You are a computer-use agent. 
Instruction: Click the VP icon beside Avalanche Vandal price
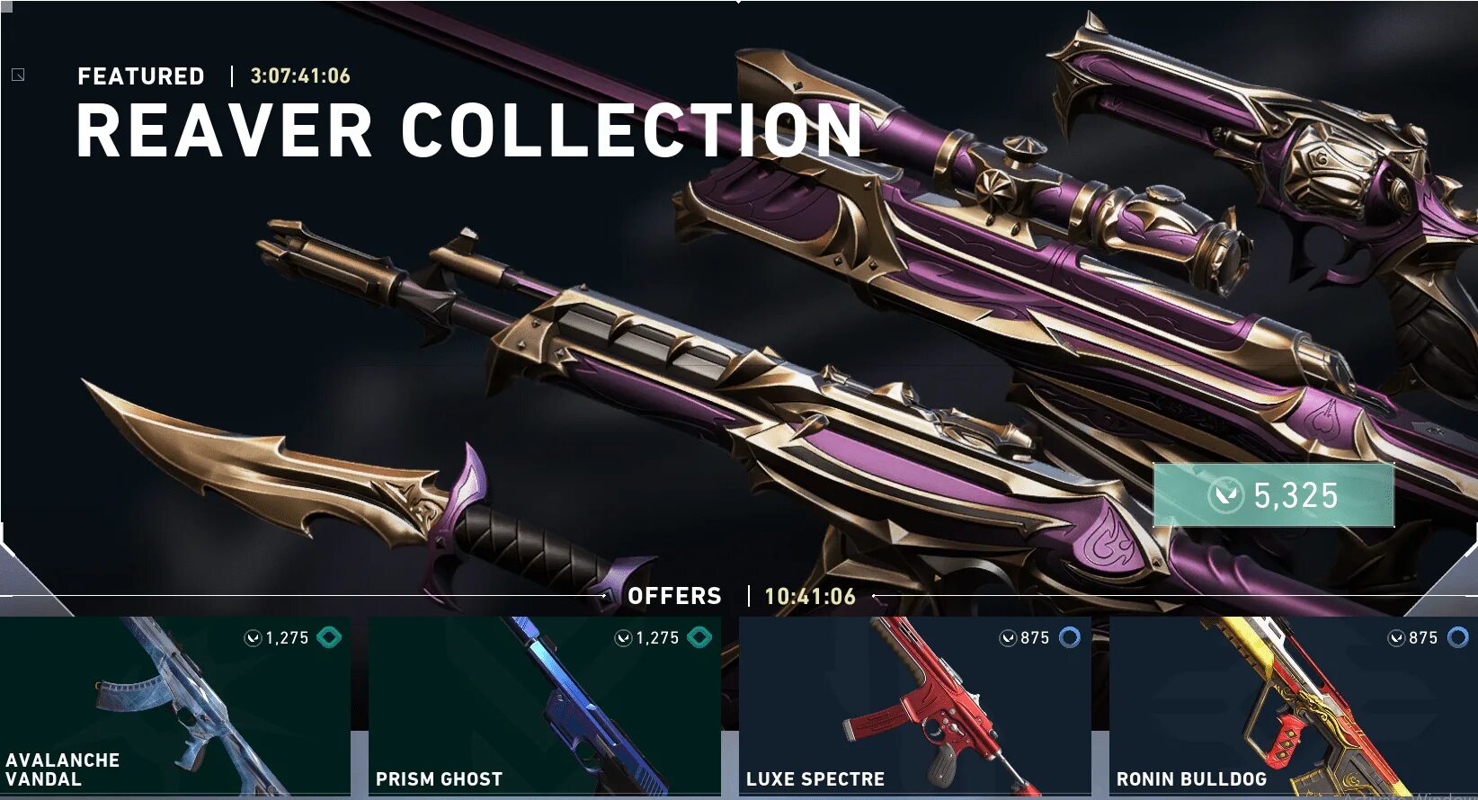point(253,638)
